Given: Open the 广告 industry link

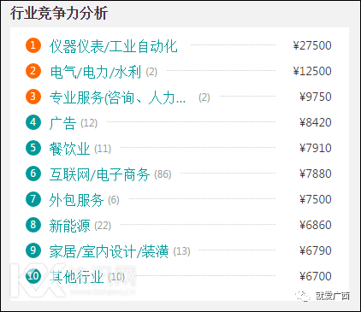Looking at the screenshot, I should 63,123.
